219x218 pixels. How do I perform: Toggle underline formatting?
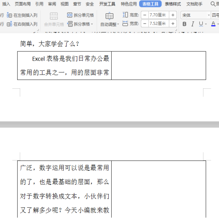[201, 24]
